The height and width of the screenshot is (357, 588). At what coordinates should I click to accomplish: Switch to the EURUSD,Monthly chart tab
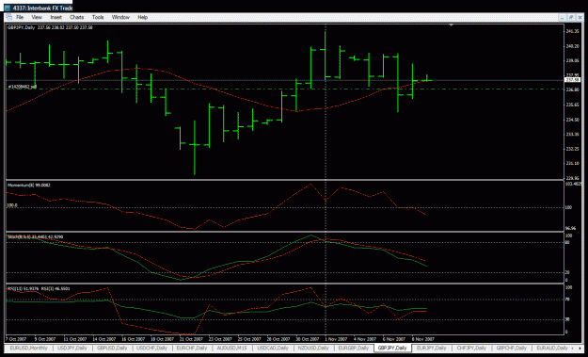[28, 348]
